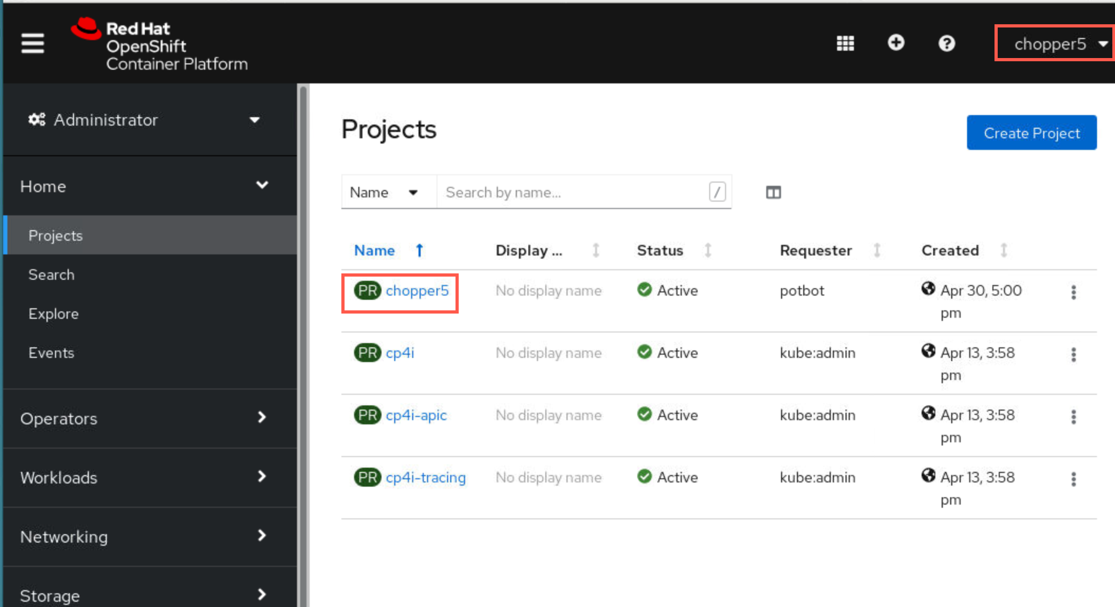The height and width of the screenshot is (607, 1115).
Task: Sort by Status column arrows
Action: 708,250
